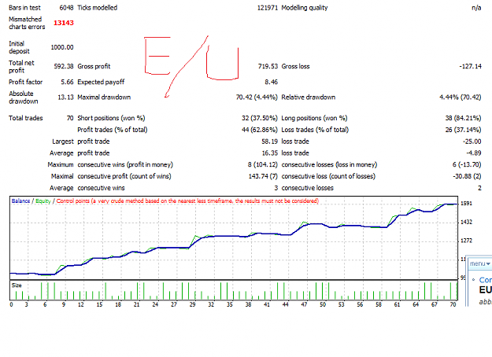Viewport: 492px width, 357px height.
Task: Click the Bars in test value 6048
Action: [x=66, y=8]
